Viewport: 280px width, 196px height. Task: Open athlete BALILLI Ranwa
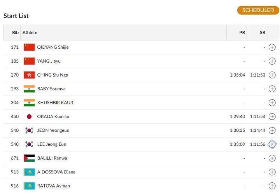pos(52,158)
